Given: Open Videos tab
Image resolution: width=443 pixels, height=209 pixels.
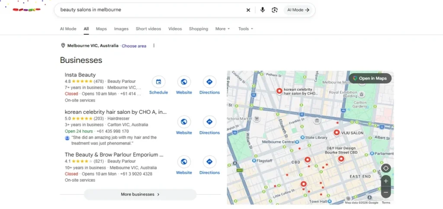Looking at the screenshot, I should (x=175, y=29).
